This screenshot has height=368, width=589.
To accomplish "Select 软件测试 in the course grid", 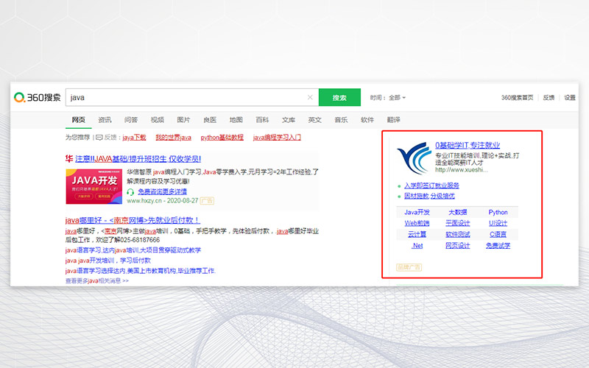I will click(x=458, y=234).
